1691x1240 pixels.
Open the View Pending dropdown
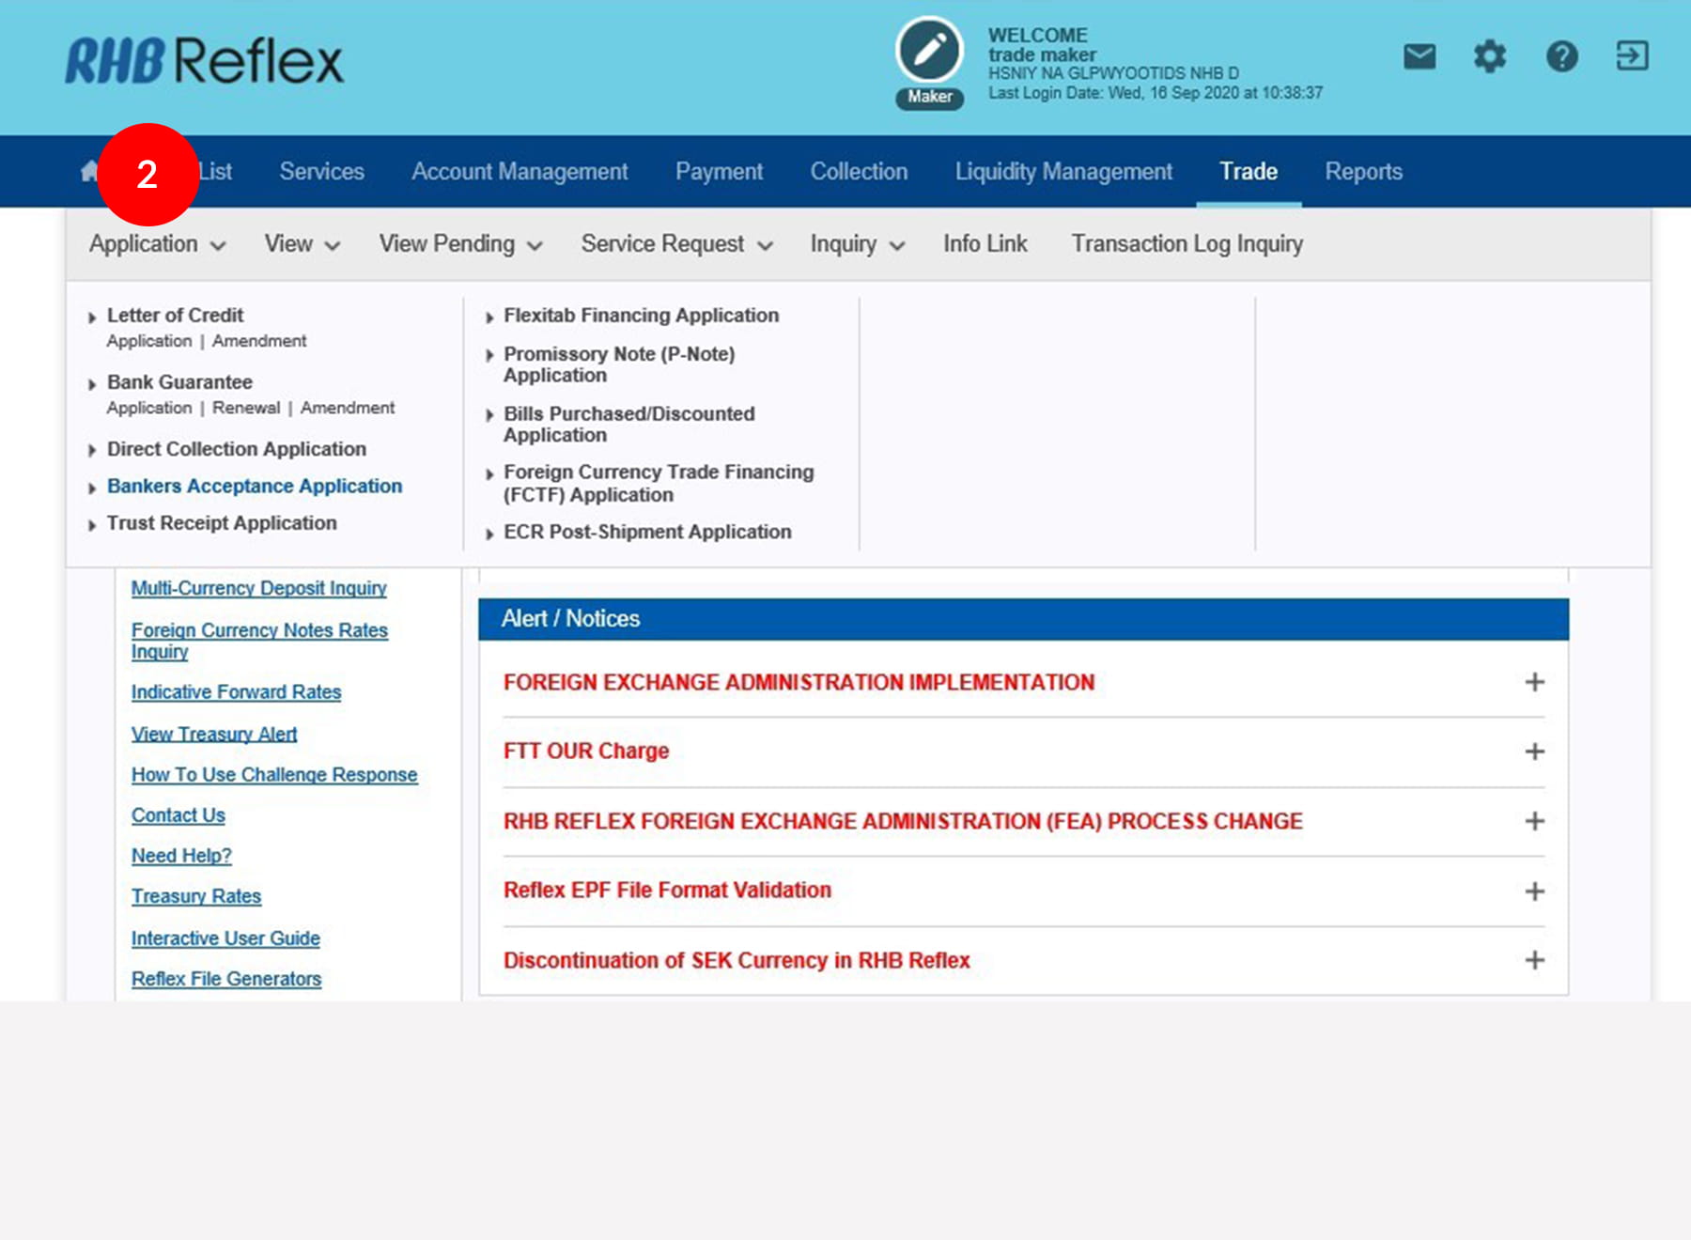[460, 244]
